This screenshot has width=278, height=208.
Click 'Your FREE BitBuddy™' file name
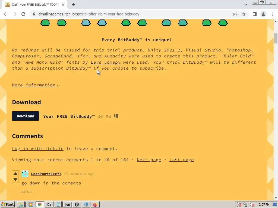69,116
